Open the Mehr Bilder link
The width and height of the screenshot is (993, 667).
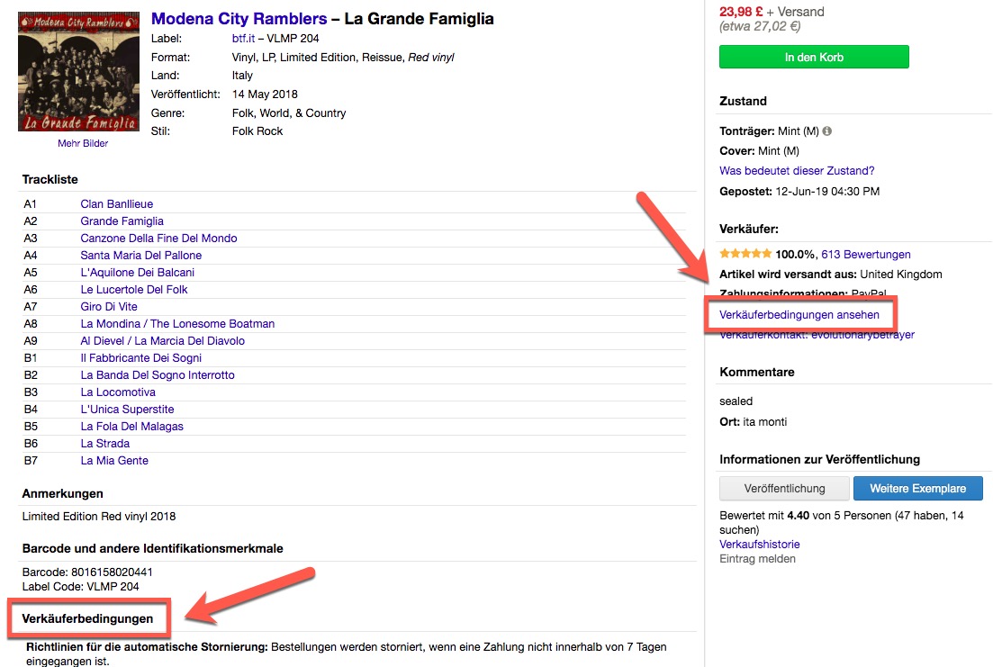coord(83,144)
